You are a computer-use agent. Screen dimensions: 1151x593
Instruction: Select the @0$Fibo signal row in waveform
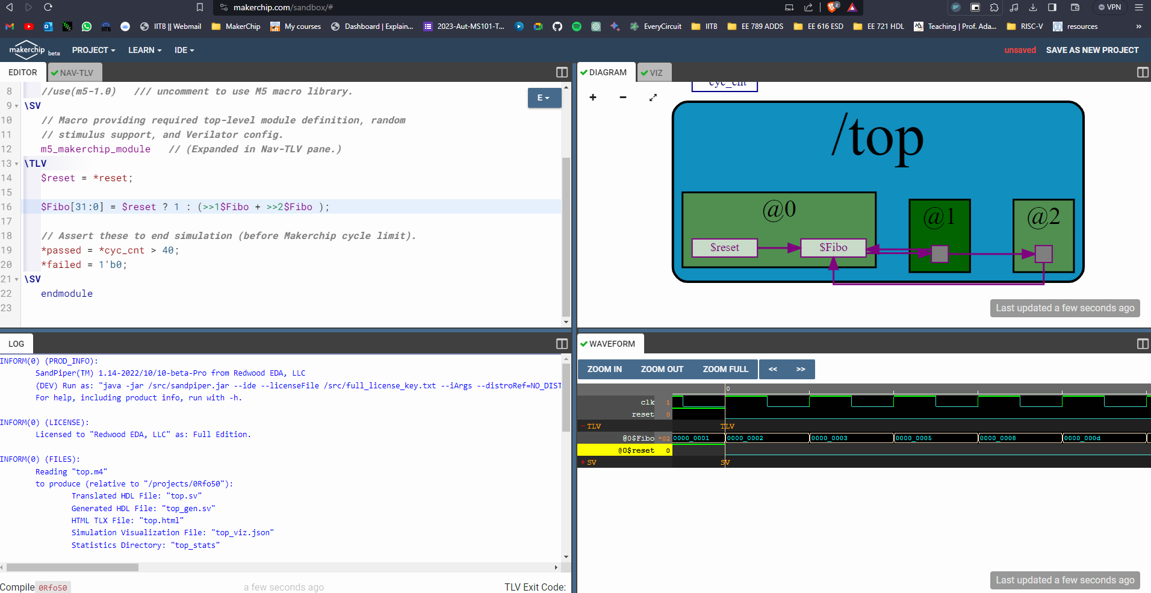click(625, 438)
